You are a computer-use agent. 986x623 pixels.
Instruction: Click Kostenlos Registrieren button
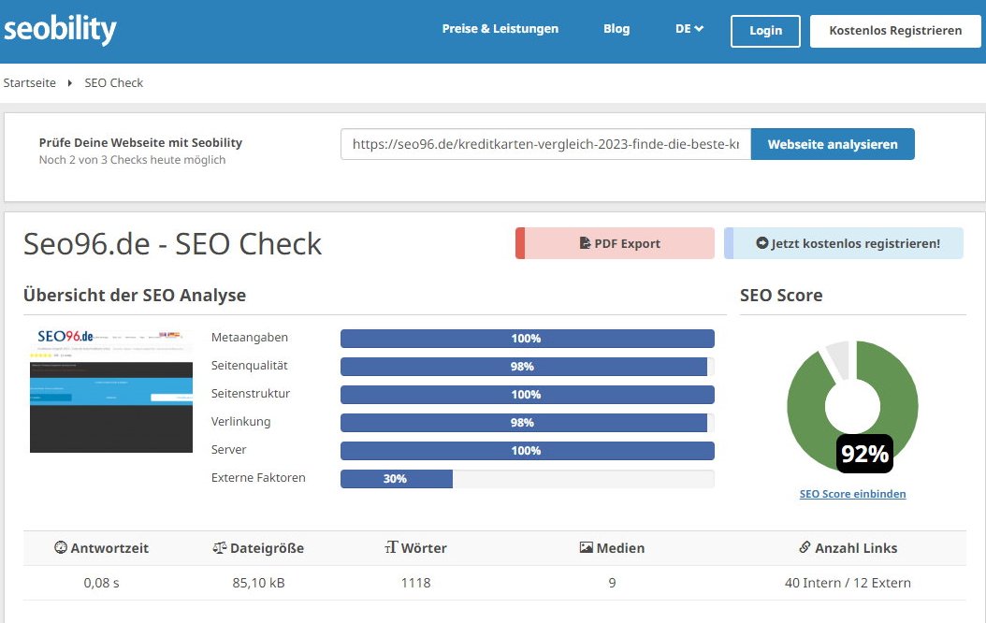[x=895, y=30]
